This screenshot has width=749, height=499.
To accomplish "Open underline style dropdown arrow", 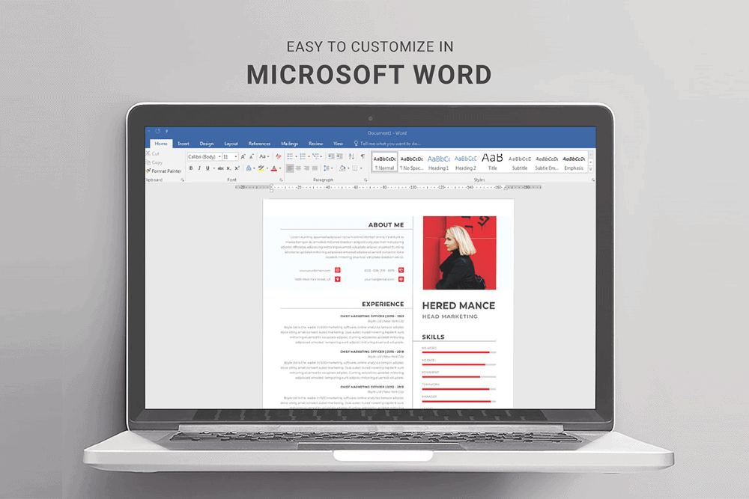I will [214, 168].
